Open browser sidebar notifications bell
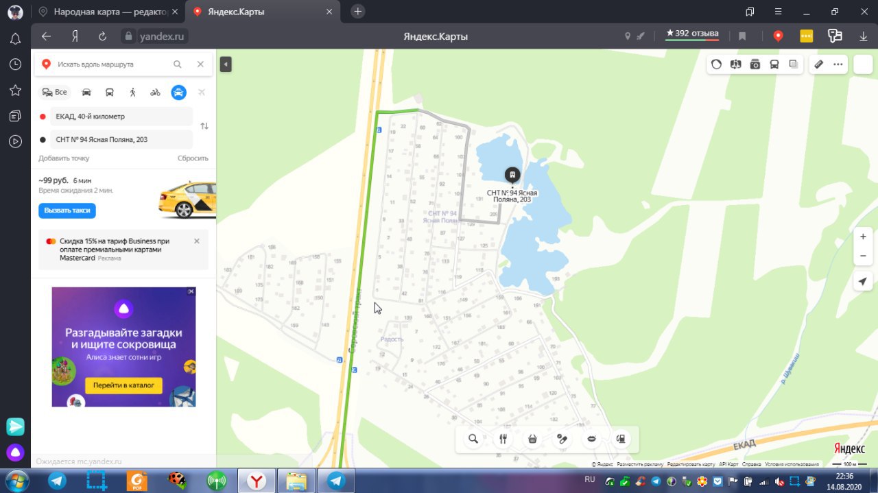The height and width of the screenshot is (493, 878). pos(15,39)
